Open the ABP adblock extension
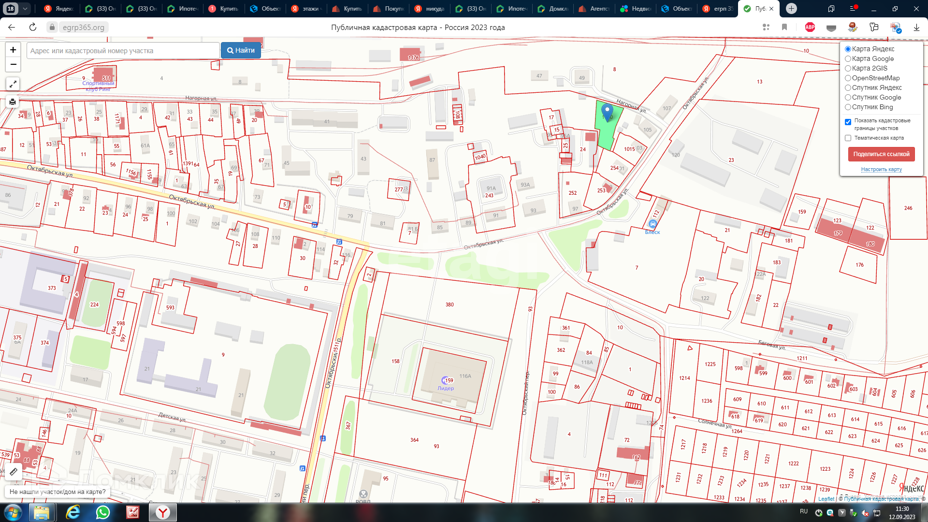Screen dimensions: 928x522 click(810, 28)
